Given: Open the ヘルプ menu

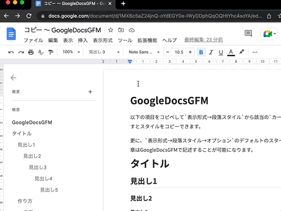Looking at the screenshot, I should 169,40.
